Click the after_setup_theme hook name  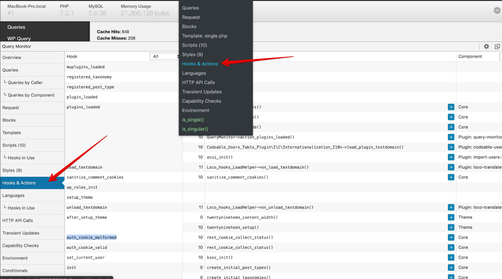87,217
